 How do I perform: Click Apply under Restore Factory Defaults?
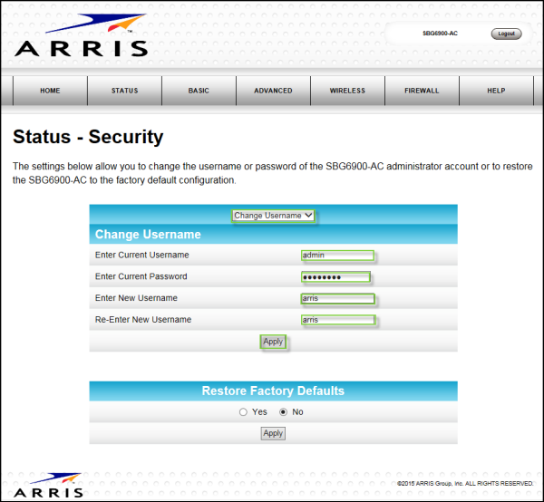(x=273, y=433)
